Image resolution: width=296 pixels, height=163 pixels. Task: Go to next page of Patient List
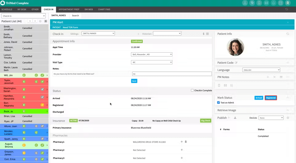[x=35, y=21]
